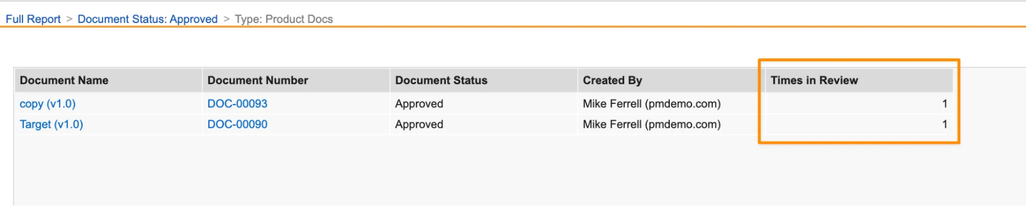Click Times in Review value for copy (v1.0)
The height and width of the screenshot is (206, 1026).
[944, 104]
